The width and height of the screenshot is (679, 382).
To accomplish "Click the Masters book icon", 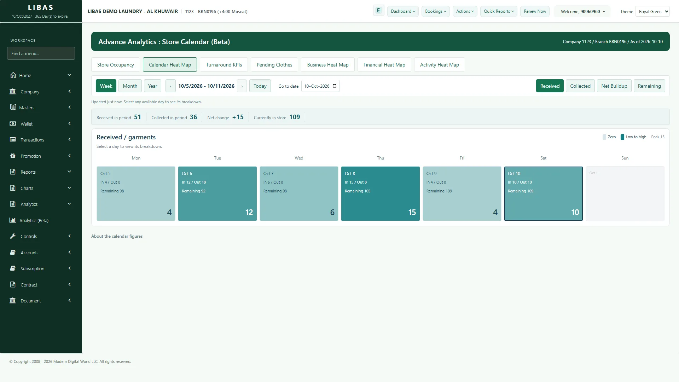I will (13, 107).
